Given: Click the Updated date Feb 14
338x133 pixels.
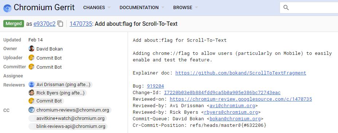Looking at the screenshot, I should [x=36, y=40].
